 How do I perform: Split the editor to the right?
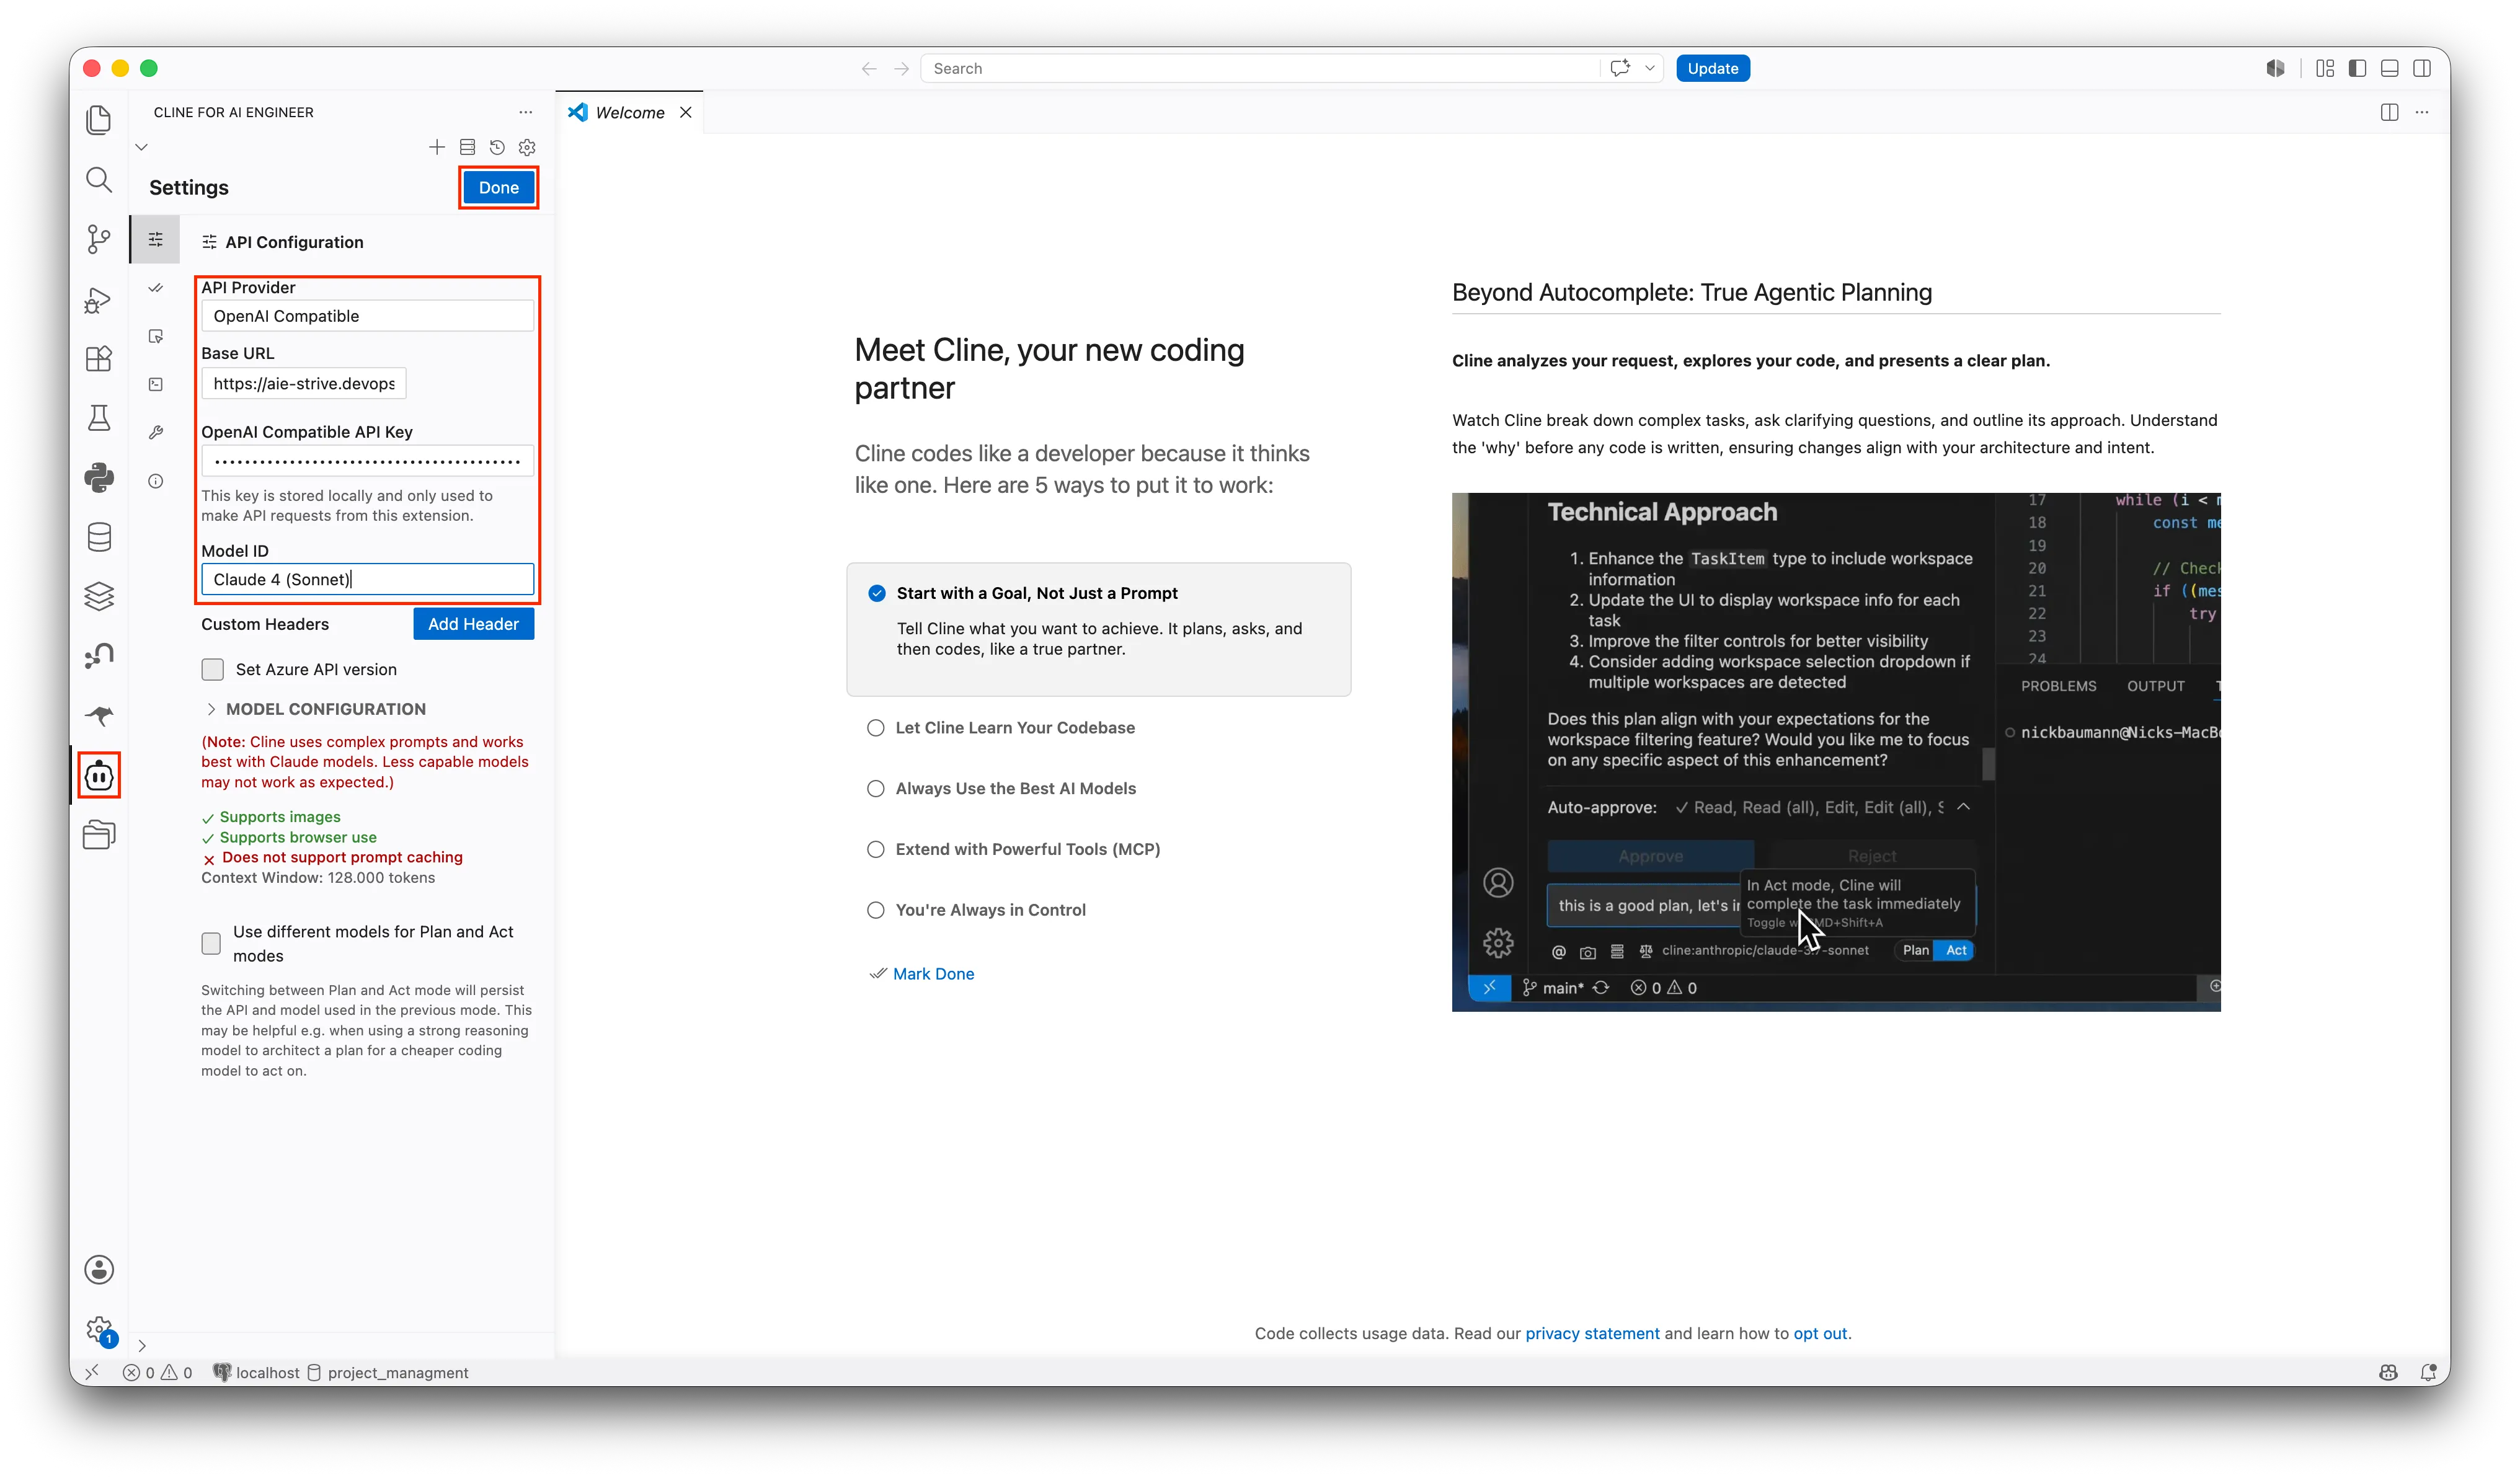pyautogui.click(x=2389, y=112)
